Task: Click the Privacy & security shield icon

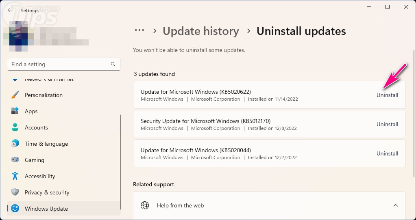Action: [x=15, y=192]
